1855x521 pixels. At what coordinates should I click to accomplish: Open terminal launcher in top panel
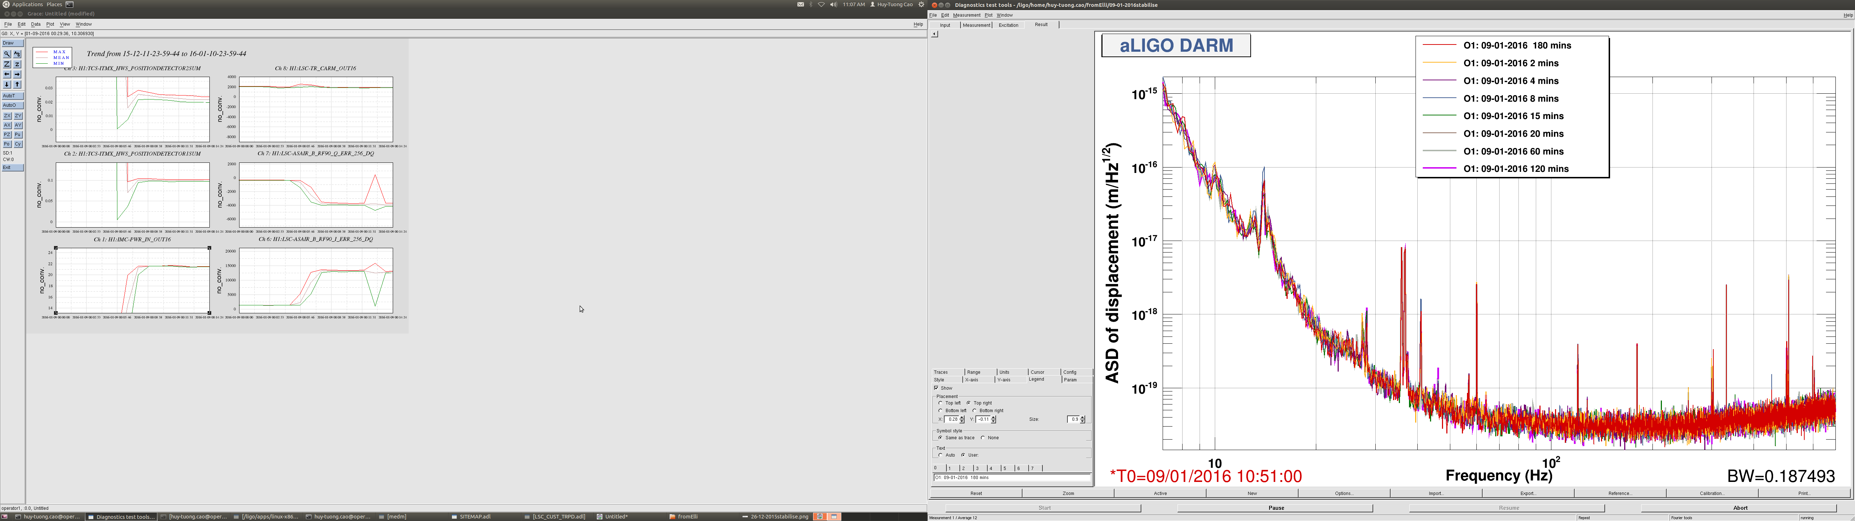coord(70,4)
